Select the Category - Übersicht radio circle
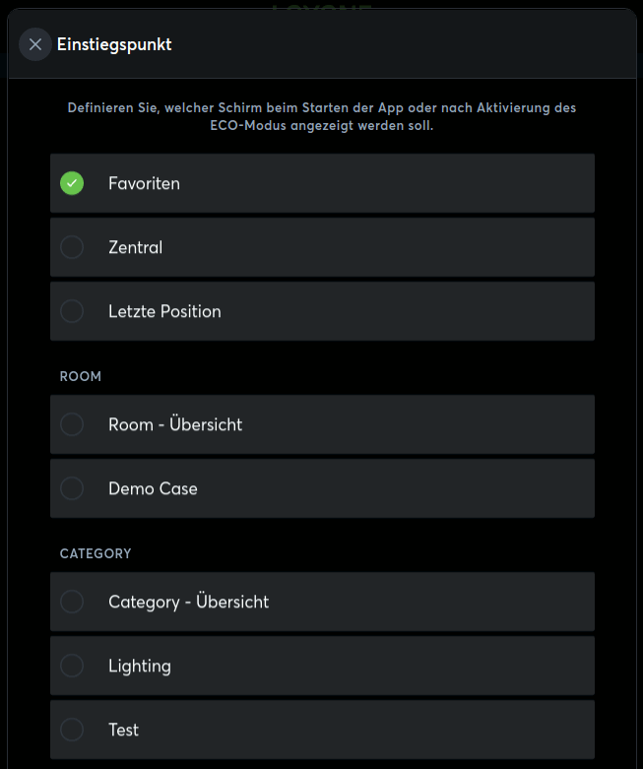The height and width of the screenshot is (769, 643). [x=72, y=602]
